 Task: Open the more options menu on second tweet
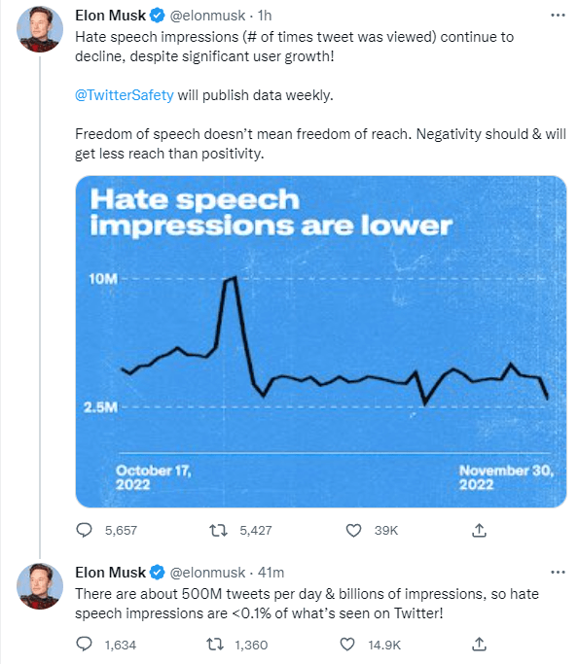[x=558, y=573]
